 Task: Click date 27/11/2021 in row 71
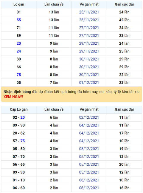tap(89, 28)
